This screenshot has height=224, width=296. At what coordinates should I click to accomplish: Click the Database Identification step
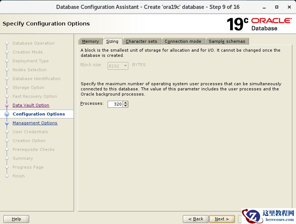click(37, 79)
